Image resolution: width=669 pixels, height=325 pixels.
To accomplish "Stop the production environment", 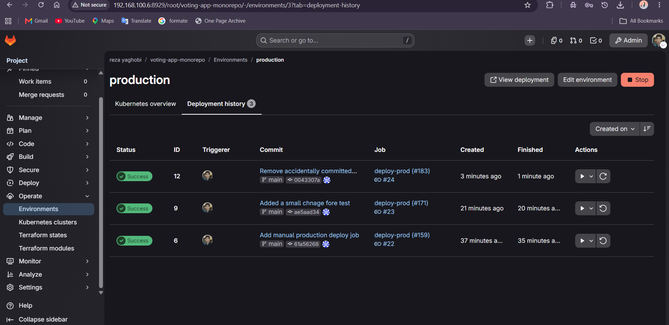I will (637, 80).
